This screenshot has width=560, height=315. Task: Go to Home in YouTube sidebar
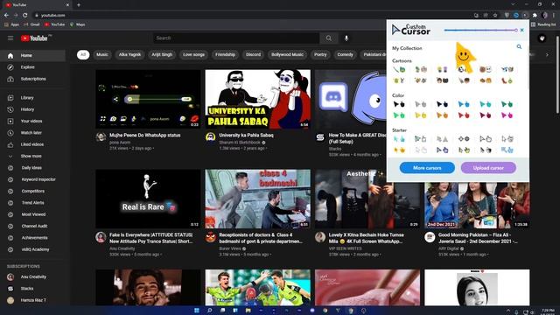33,56
